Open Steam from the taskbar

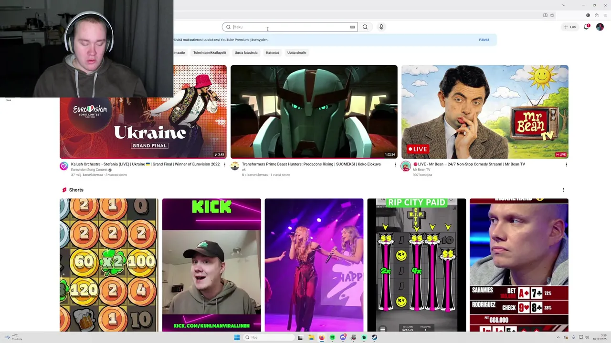(x=374, y=337)
